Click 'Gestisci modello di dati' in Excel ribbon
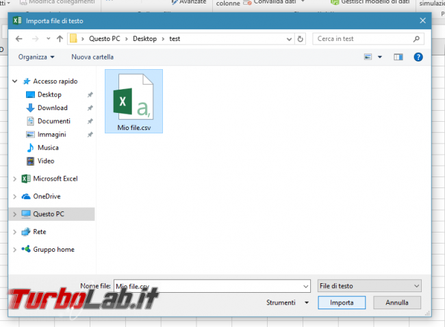The image size is (445, 327). (x=375, y=2)
